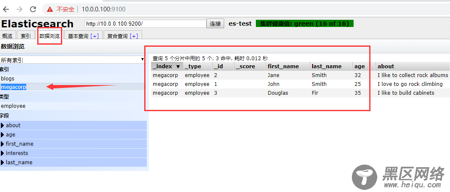Click the Elasticsearch title heading
Viewport: 450px width, 192px height.
(37, 24)
